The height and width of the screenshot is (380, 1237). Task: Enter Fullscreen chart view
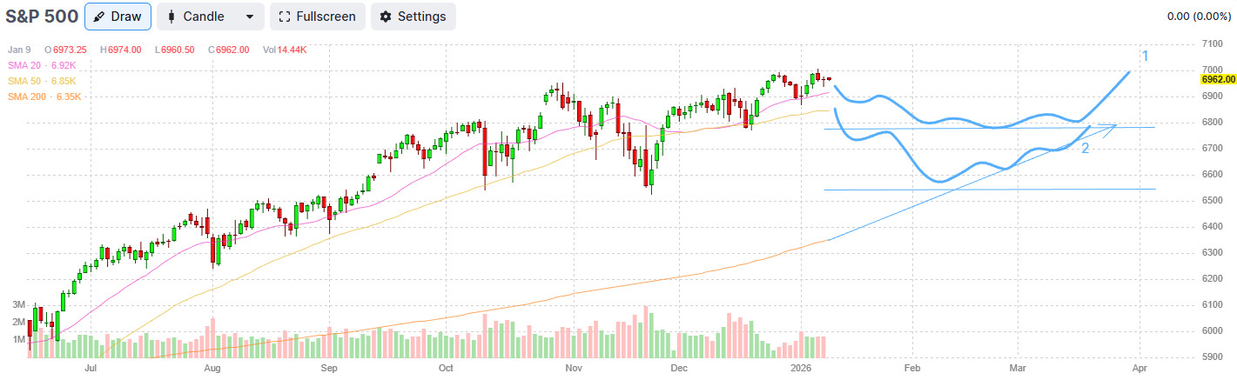[317, 17]
